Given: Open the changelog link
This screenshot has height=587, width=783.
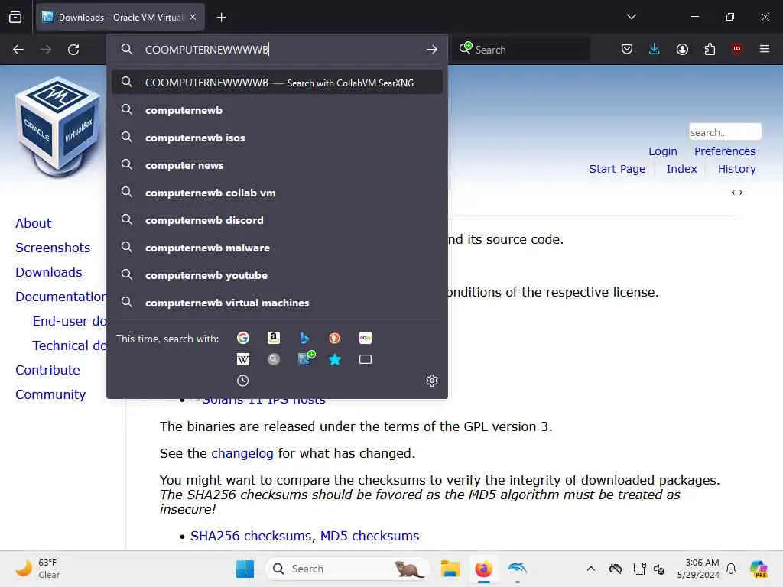Looking at the screenshot, I should click(242, 453).
